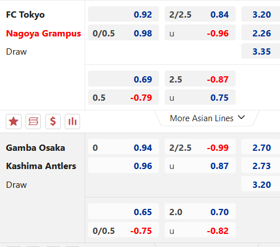Open the bar chart statistics icon
The width and height of the screenshot is (280, 247).
(72, 121)
